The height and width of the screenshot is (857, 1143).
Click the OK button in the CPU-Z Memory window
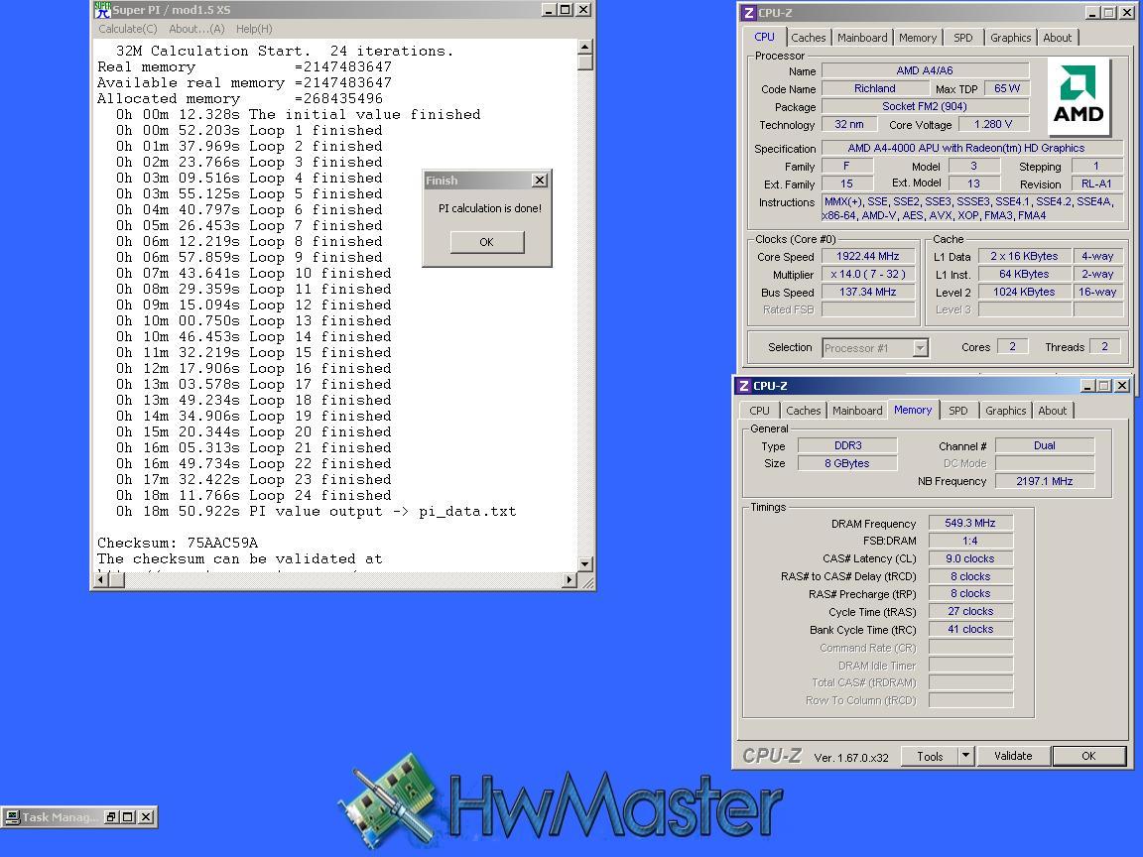(x=1088, y=756)
